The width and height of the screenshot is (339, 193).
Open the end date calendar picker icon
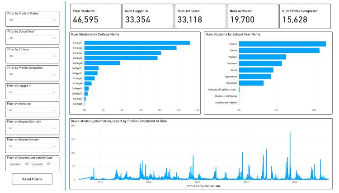pos(48,164)
